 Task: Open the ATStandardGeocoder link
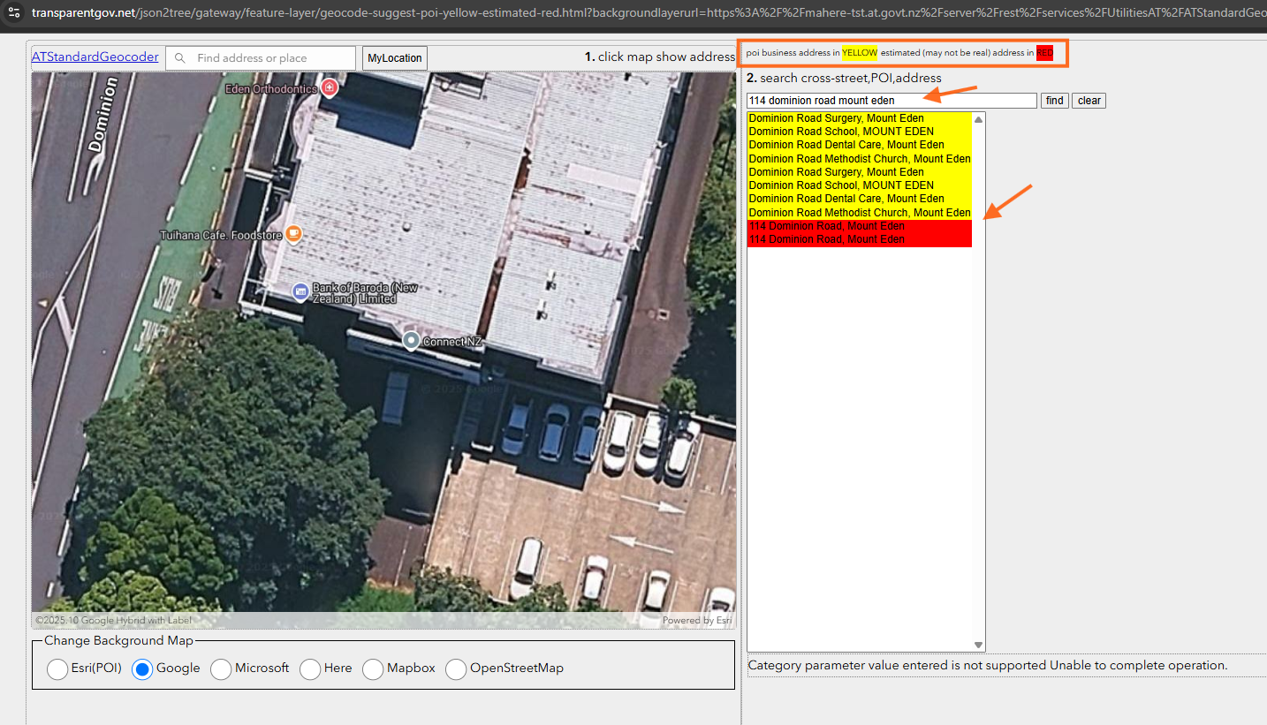click(x=95, y=57)
